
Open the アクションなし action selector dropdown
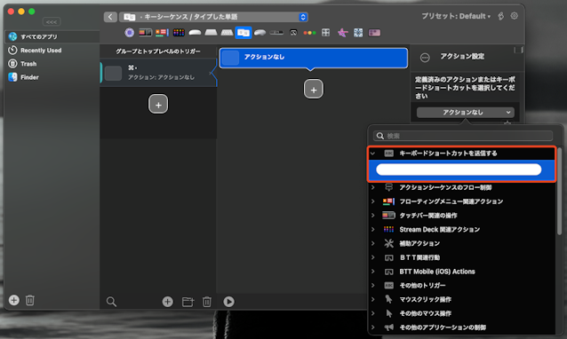466,113
